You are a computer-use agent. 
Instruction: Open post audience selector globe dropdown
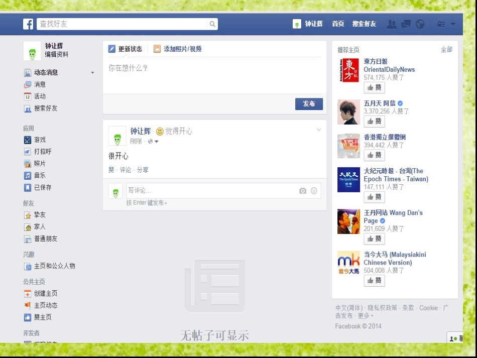(153, 142)
